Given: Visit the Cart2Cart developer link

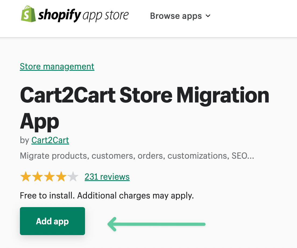Looking at the screenshot, I should (50, 140).
